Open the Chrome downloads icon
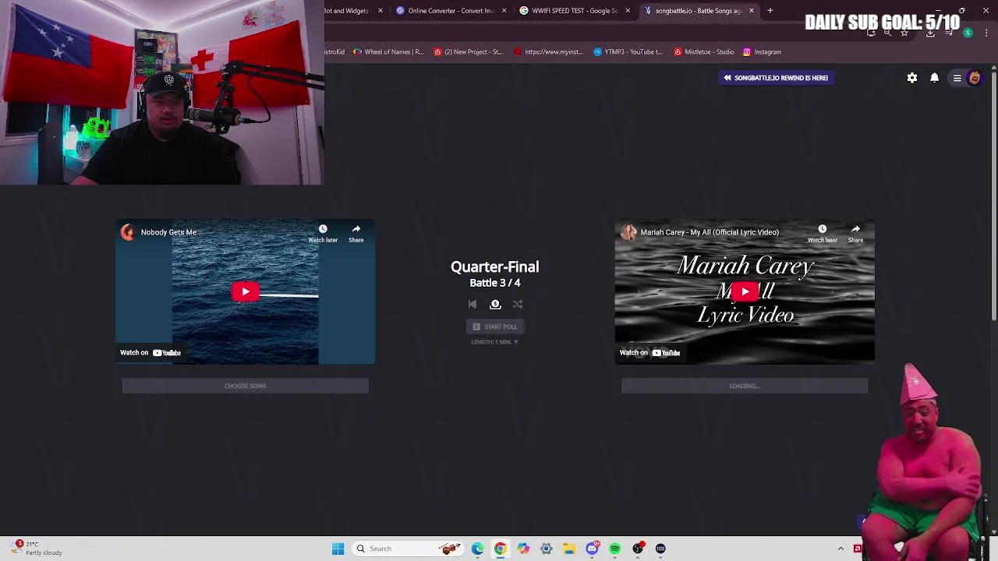The image size is (998, 561). coord(930,33)
